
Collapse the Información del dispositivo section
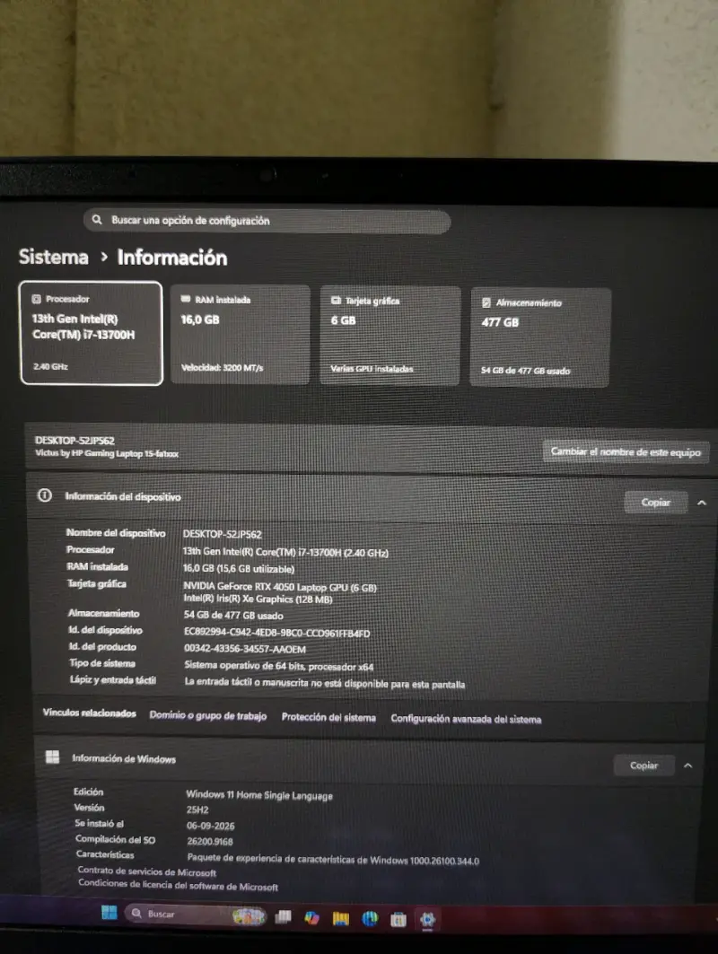(702, 503)
